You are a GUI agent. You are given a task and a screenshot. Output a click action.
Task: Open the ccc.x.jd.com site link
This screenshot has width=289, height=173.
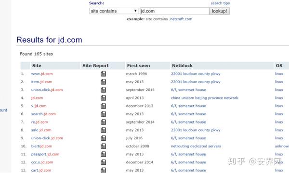point(42,162)
